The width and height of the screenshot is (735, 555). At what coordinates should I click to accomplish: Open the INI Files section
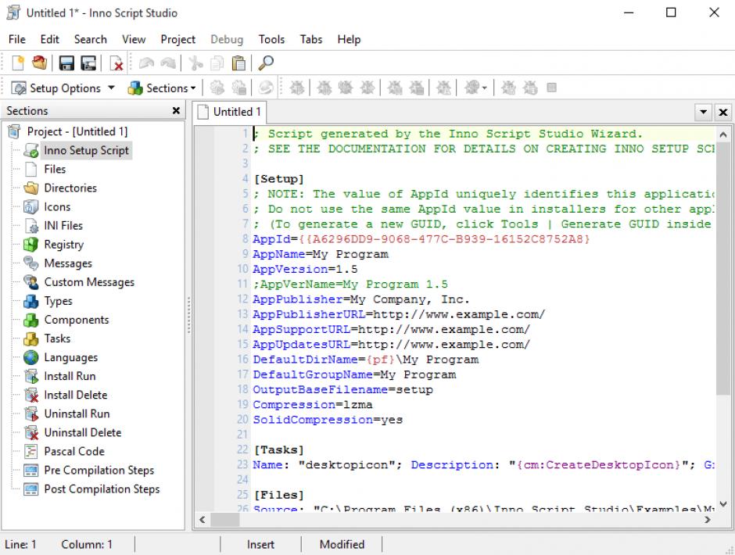[63, 225]
